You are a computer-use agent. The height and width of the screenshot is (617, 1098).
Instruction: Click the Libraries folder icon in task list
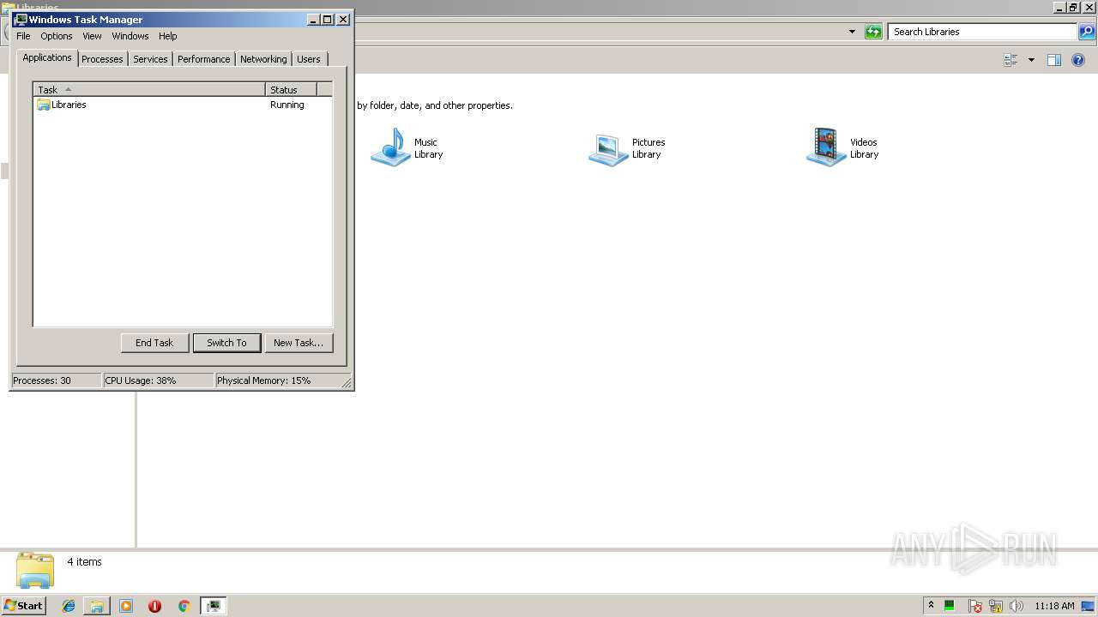pyautogui.click(x=44, y=105)
